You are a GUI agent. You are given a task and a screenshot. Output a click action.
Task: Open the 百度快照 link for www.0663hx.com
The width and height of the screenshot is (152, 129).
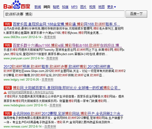50,37
